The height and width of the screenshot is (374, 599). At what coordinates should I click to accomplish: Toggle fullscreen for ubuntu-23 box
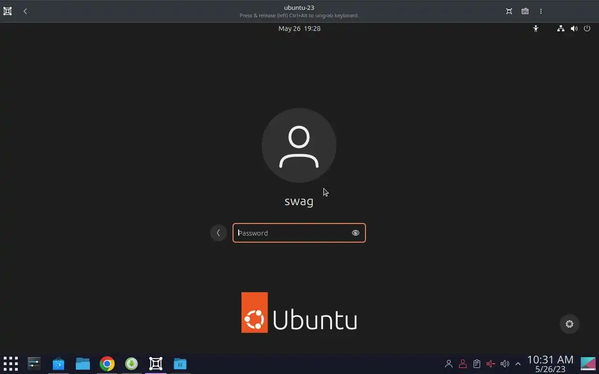[509, 11]
